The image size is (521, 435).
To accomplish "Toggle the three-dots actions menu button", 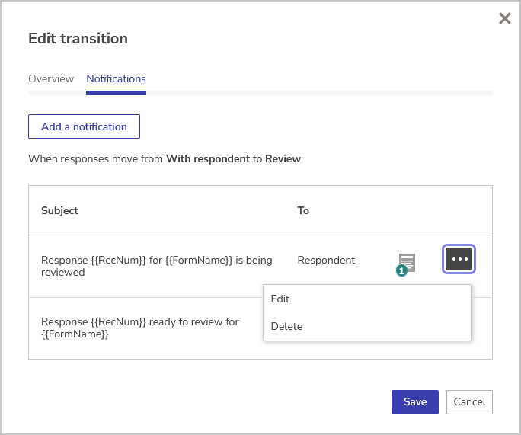I will pyautogui.click(x=459, y=259).
